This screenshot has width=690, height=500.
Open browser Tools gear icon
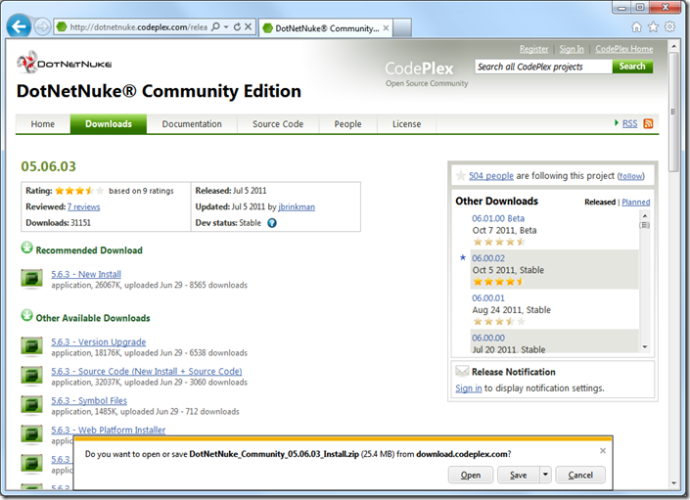[x=669, y=26]
